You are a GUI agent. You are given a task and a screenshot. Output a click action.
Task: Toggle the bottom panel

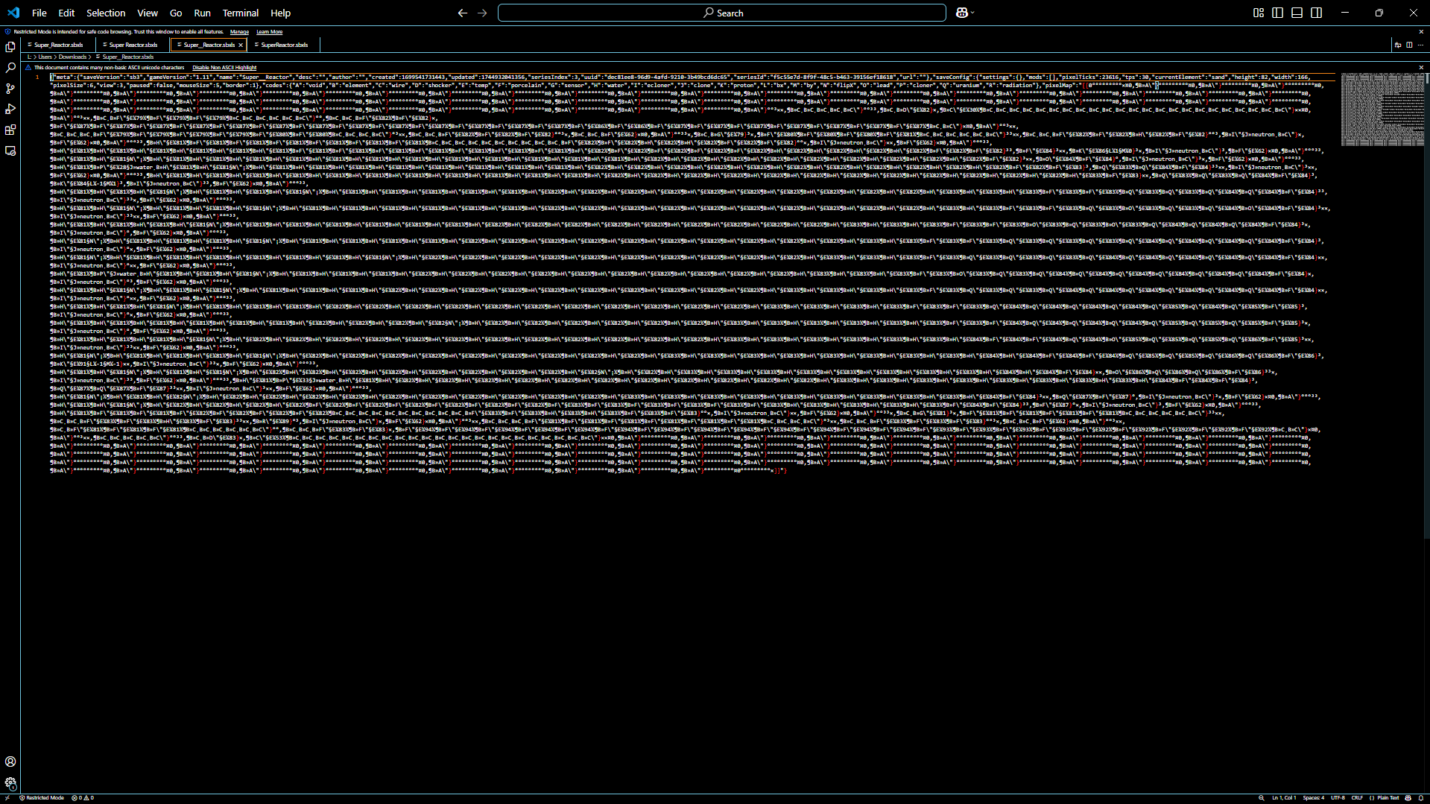(x=1297, y=13)
